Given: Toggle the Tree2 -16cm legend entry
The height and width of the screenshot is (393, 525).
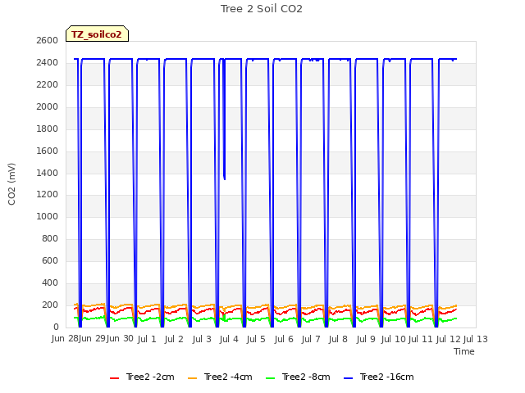Looking at the screenshot, I should [x=379, y=377].
